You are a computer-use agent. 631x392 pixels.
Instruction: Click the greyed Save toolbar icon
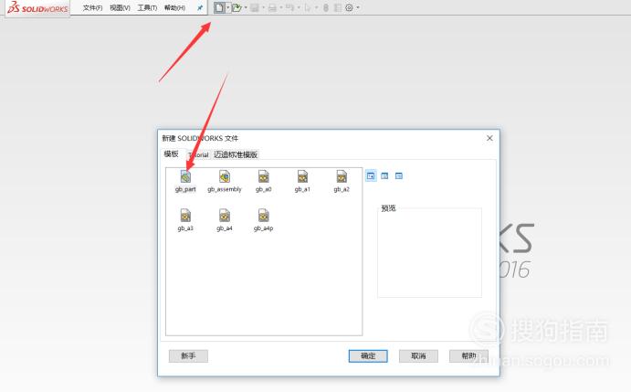tap(255, 7)
